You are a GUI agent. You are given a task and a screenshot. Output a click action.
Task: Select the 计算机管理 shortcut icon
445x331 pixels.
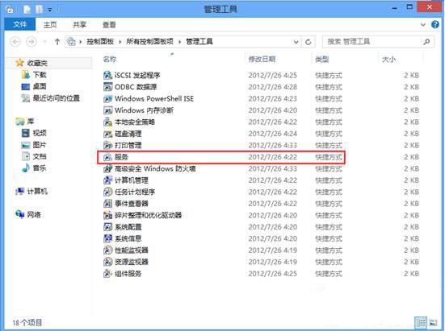pyautogui.click(x=108, y=180)
